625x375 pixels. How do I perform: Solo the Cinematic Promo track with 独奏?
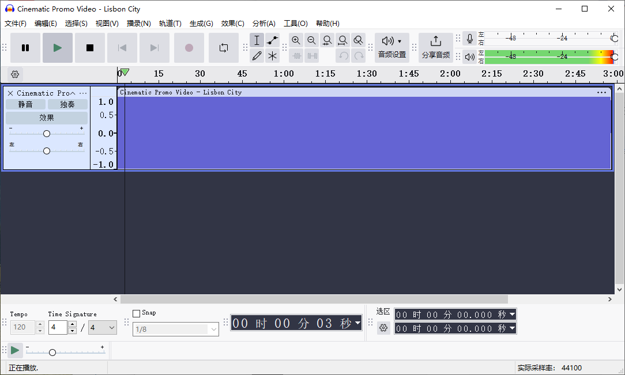(x=67, y=104)
